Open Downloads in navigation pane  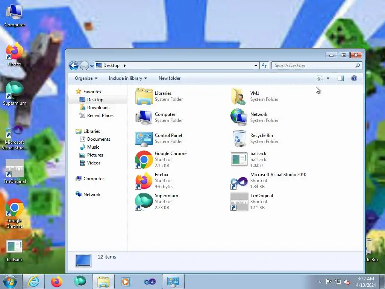coord(98,107)
